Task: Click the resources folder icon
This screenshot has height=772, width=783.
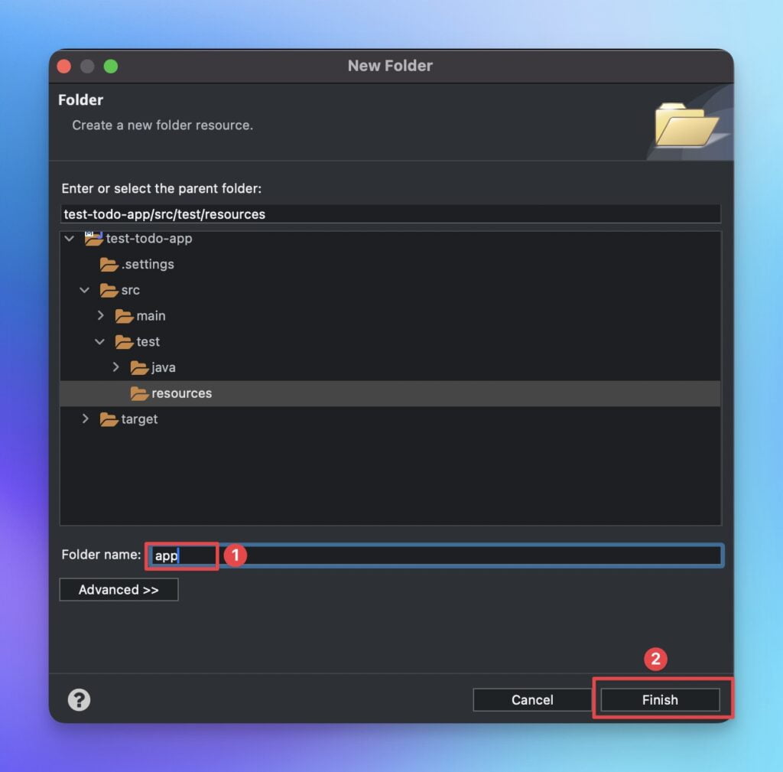Action: coord(139,394)
